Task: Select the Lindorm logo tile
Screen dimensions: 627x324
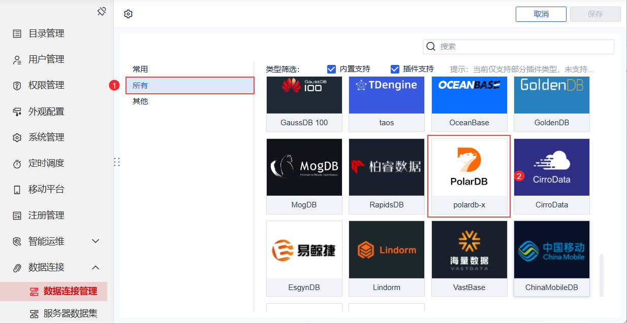Action: (x=387, y=249)
